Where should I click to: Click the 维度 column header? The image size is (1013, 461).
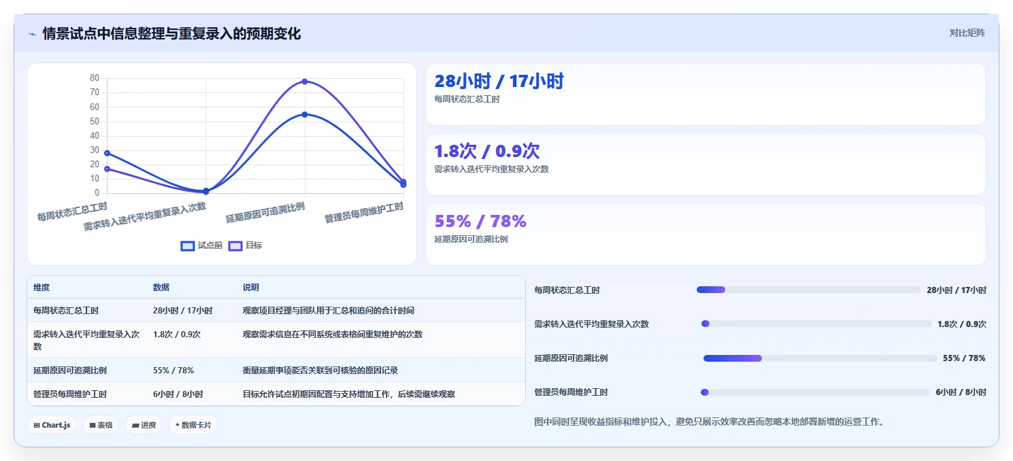(41, 288)
